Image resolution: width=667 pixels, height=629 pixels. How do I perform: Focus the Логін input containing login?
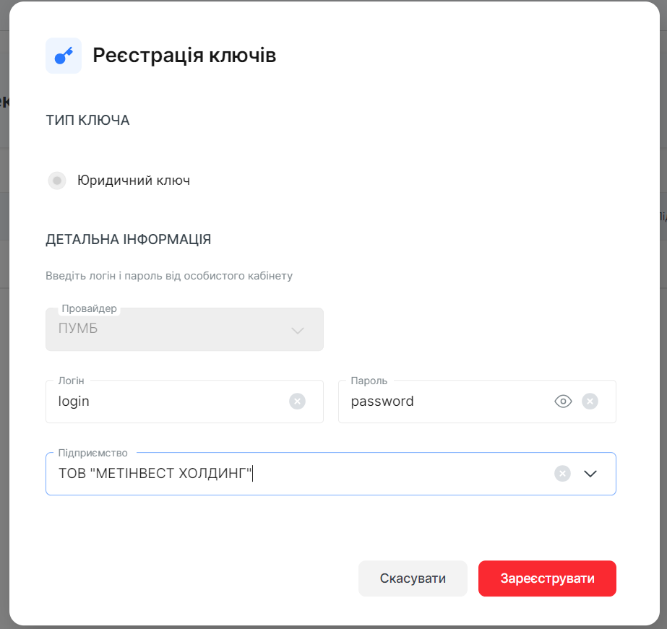pos(170,402)
